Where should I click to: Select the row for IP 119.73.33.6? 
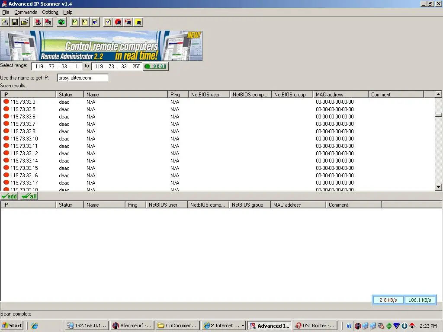pyautogui.click(x=218, y=117)
